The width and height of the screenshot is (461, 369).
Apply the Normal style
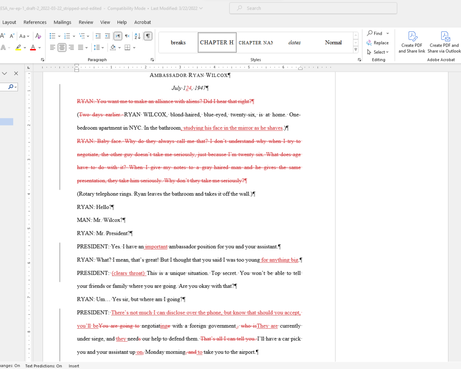[333, 42]
